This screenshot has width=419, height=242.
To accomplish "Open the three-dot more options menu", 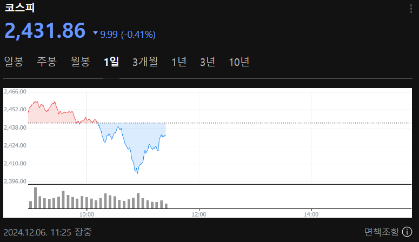I will pos(411,8).
